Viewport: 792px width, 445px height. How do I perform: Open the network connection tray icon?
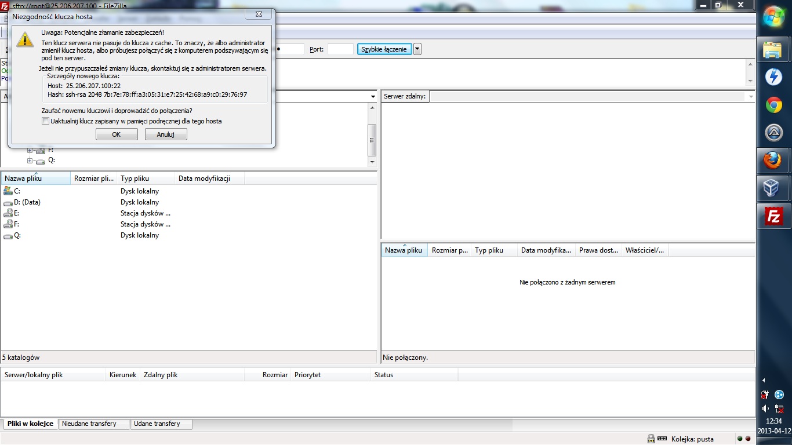pyautogui.click(x=779, y=408)
